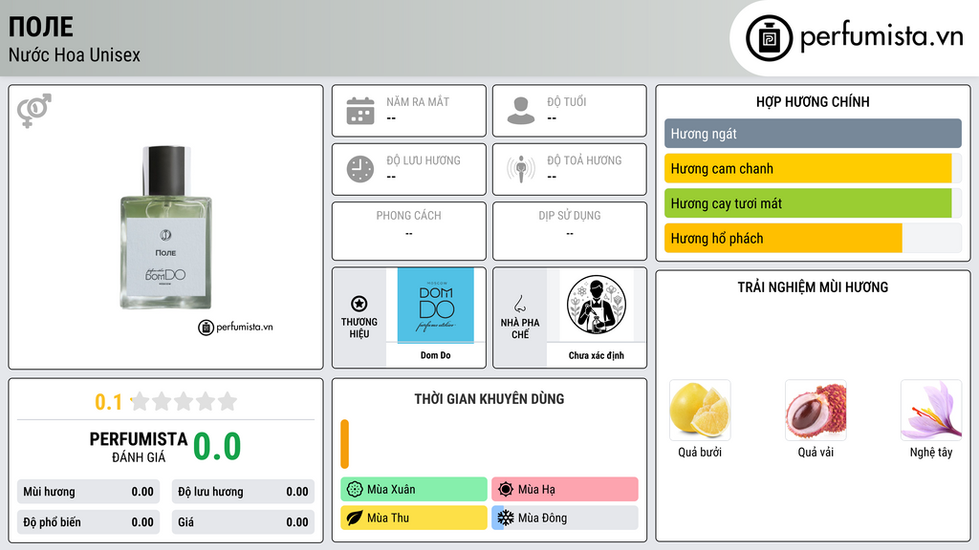
Task: Click the Nước Hoa Unisex subtitle
Action: pyautogui.click(x=75, y=54)
